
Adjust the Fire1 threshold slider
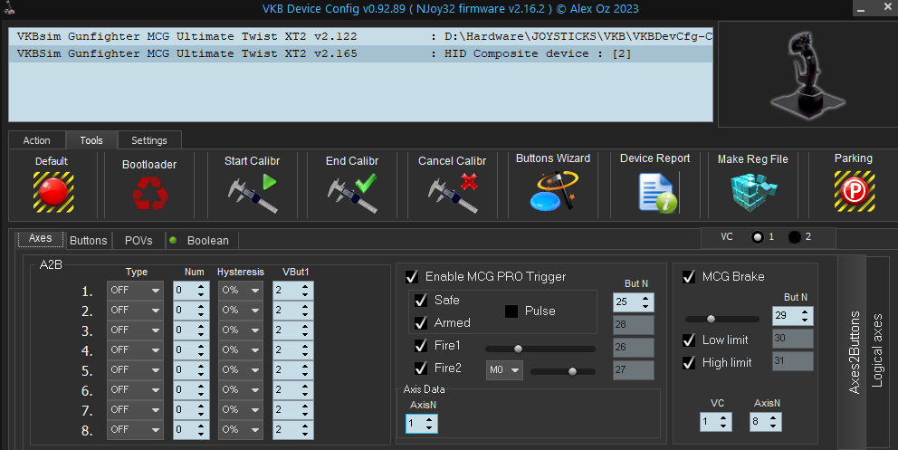point(540,349)
